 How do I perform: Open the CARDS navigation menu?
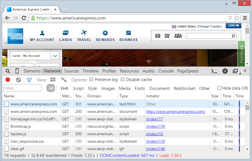click(x=66, y=36)
